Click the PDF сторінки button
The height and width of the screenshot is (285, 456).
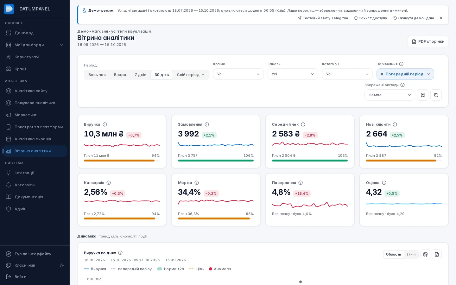[428, 41]
